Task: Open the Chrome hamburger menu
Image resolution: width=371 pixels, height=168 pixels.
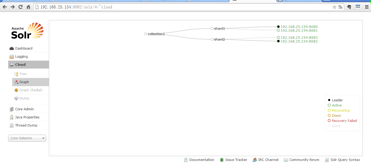Action: tap(367, 7)
